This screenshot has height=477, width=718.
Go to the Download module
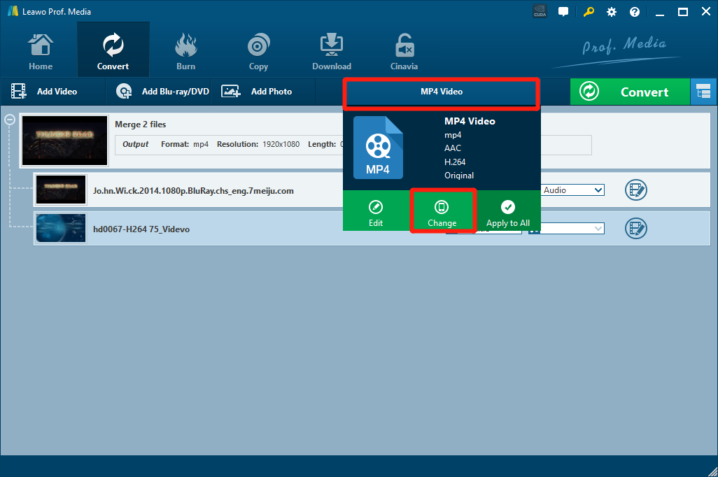(331, 52)
